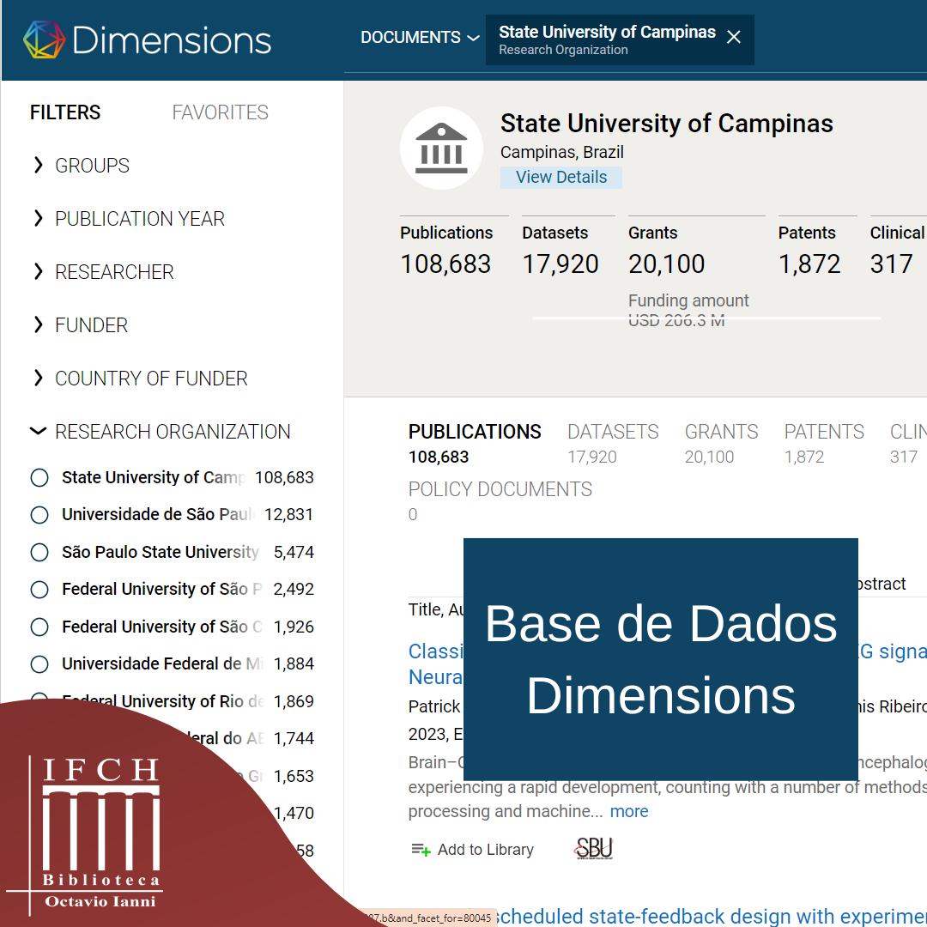Click the State University of Campinas heading

[666, 123]
